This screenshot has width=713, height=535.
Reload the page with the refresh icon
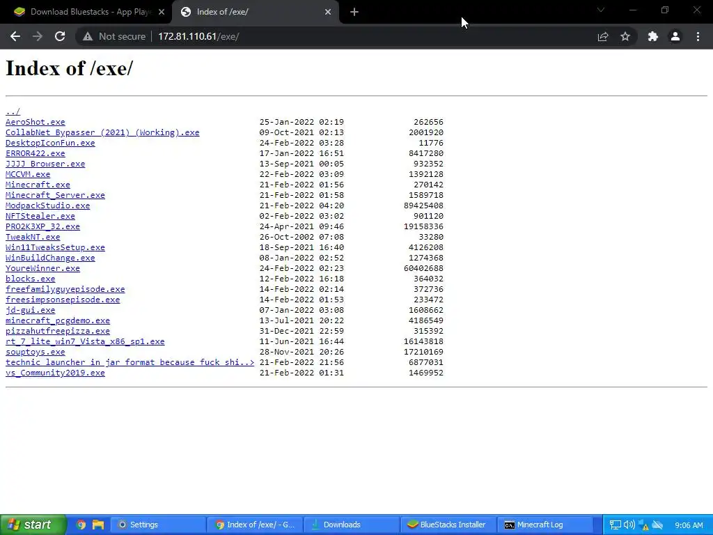(x=60, y=36)
